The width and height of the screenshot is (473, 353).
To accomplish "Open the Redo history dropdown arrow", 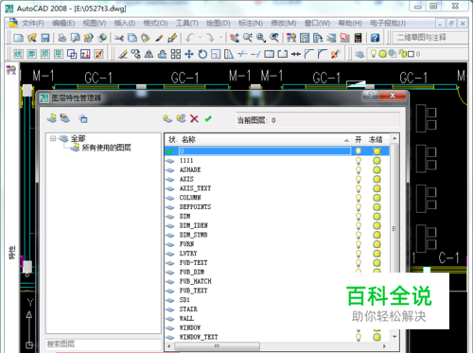I will (220, 38).
